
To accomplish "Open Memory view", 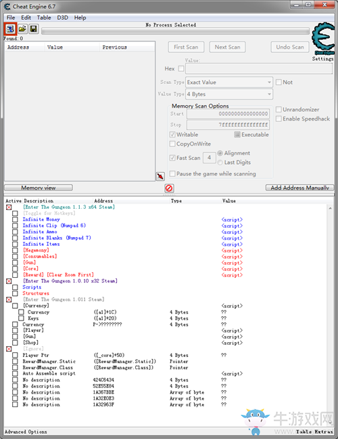I will tap(39, 188).
